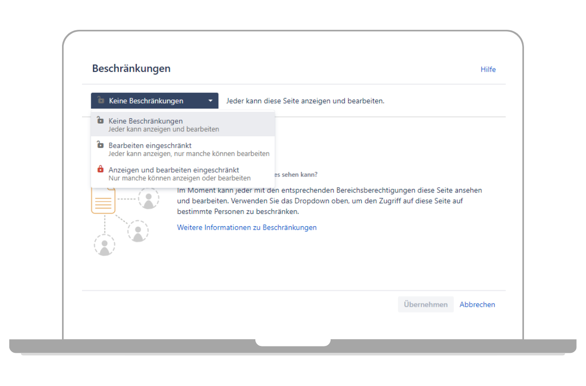Click the paragraph starting 'Im Moment kann jeder'
Screen dimensions: 586x386
(x=329, y=201)
